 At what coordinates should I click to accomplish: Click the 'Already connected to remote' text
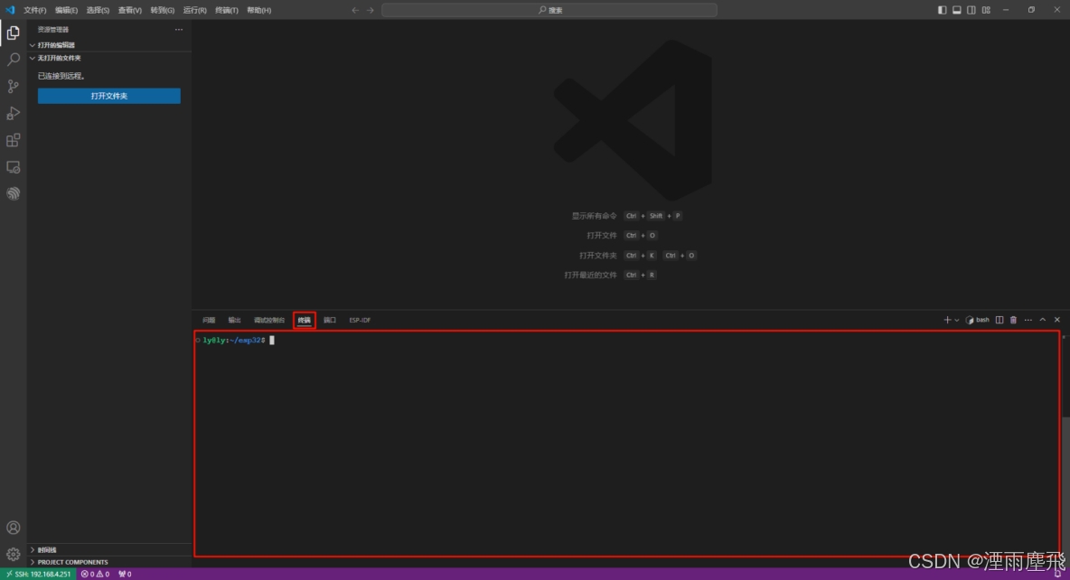tap(61, 76)
